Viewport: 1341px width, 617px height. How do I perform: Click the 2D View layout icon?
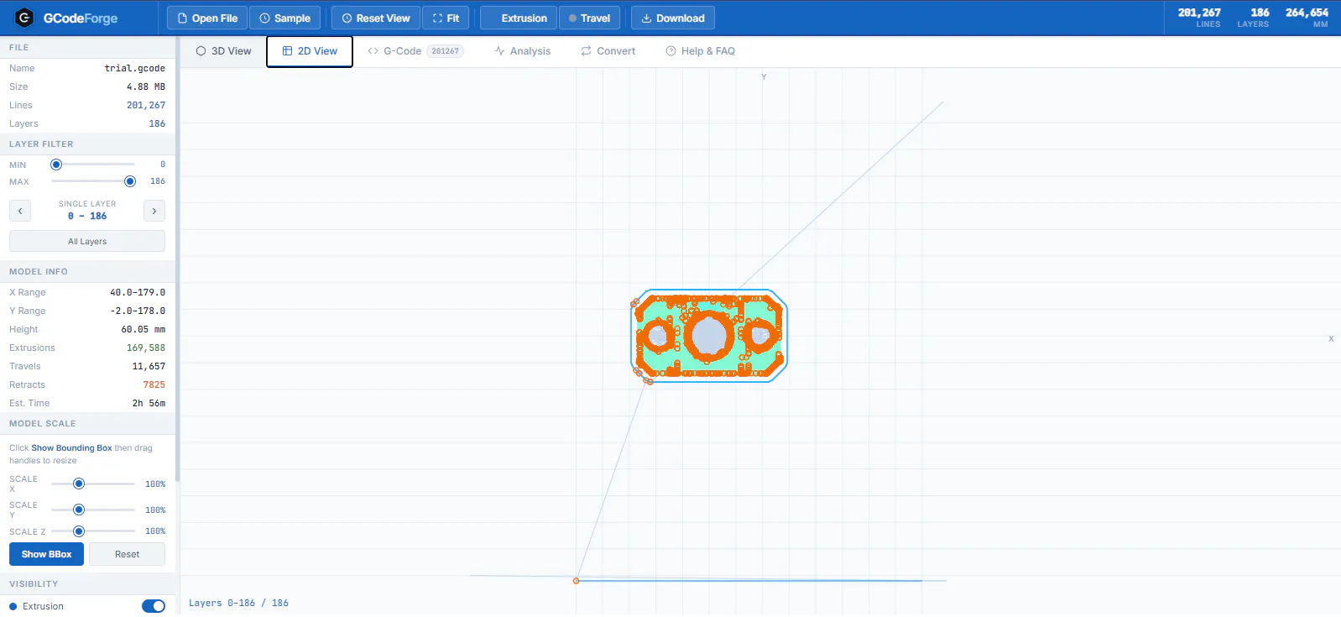[x=287, y=51]
